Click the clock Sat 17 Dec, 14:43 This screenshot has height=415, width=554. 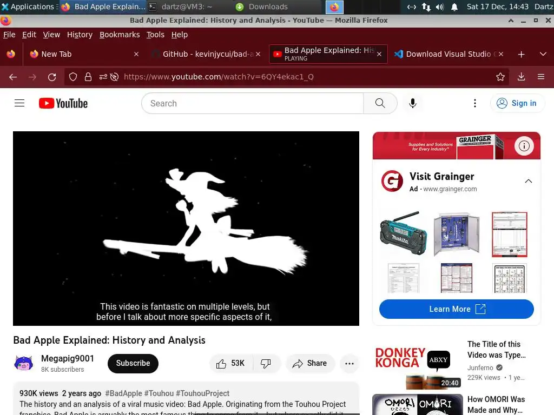click(x=498, y=6)
